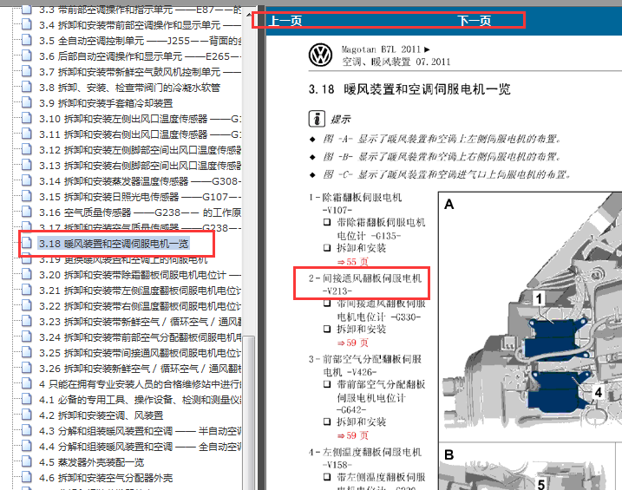Click callout number 1 in diagram A
The height and width of the screenshot is (490, 622).
tap(539, 298)
